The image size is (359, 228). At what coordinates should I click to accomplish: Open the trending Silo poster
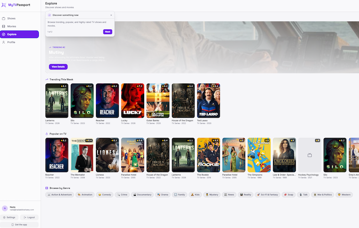pos(82,101)
